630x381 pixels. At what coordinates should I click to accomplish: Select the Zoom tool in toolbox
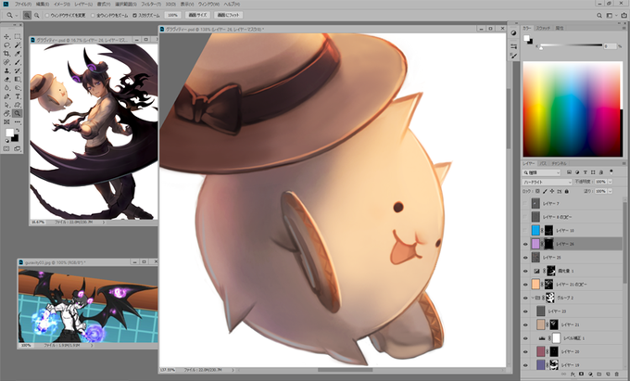18,113
